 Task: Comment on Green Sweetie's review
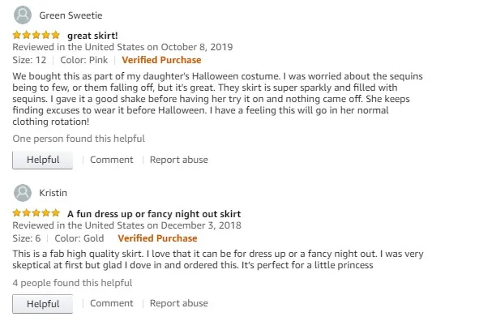pyautogui.click(x=112, y=160)
